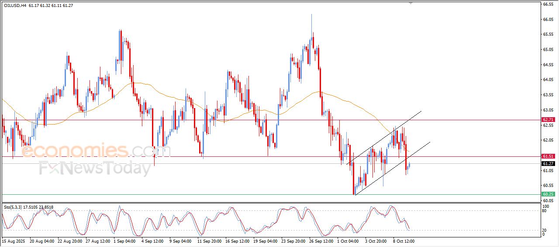Select the red 62.71 price level tag
559x247 pixels.
pyautogui.click(x=548, y=120)
